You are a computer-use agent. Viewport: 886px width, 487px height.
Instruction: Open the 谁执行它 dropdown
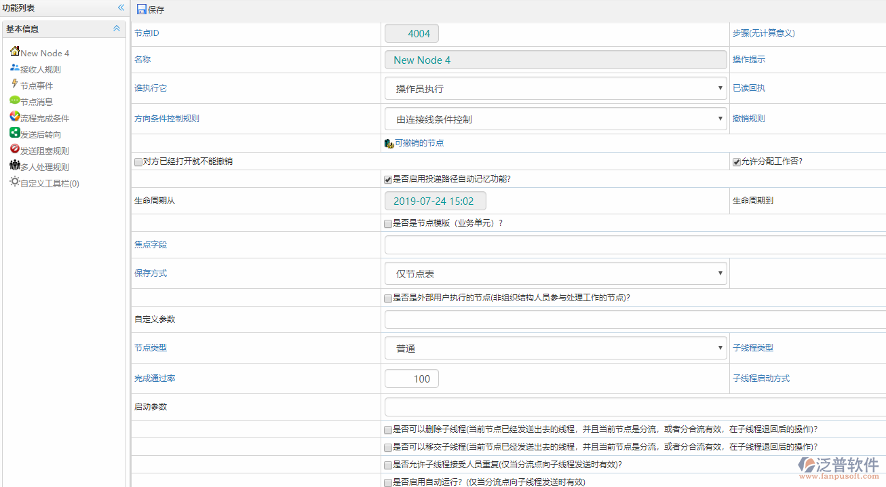coord(555,88)
